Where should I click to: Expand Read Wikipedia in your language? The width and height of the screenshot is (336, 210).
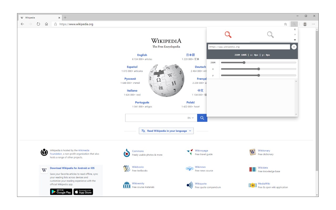coord(166,131)
